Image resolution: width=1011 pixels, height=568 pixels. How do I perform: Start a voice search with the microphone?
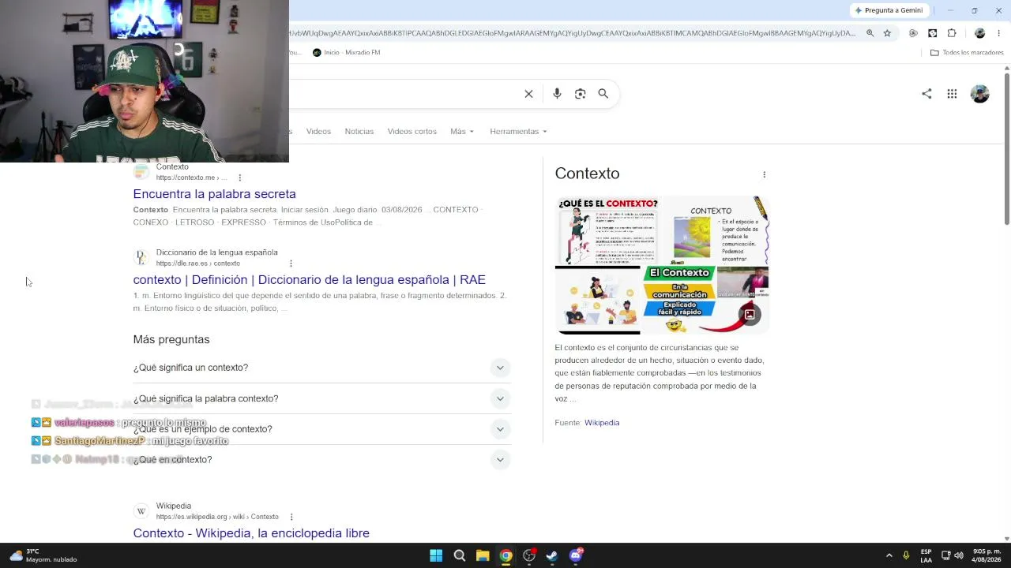pyautogui.click(x=557, y=94)
